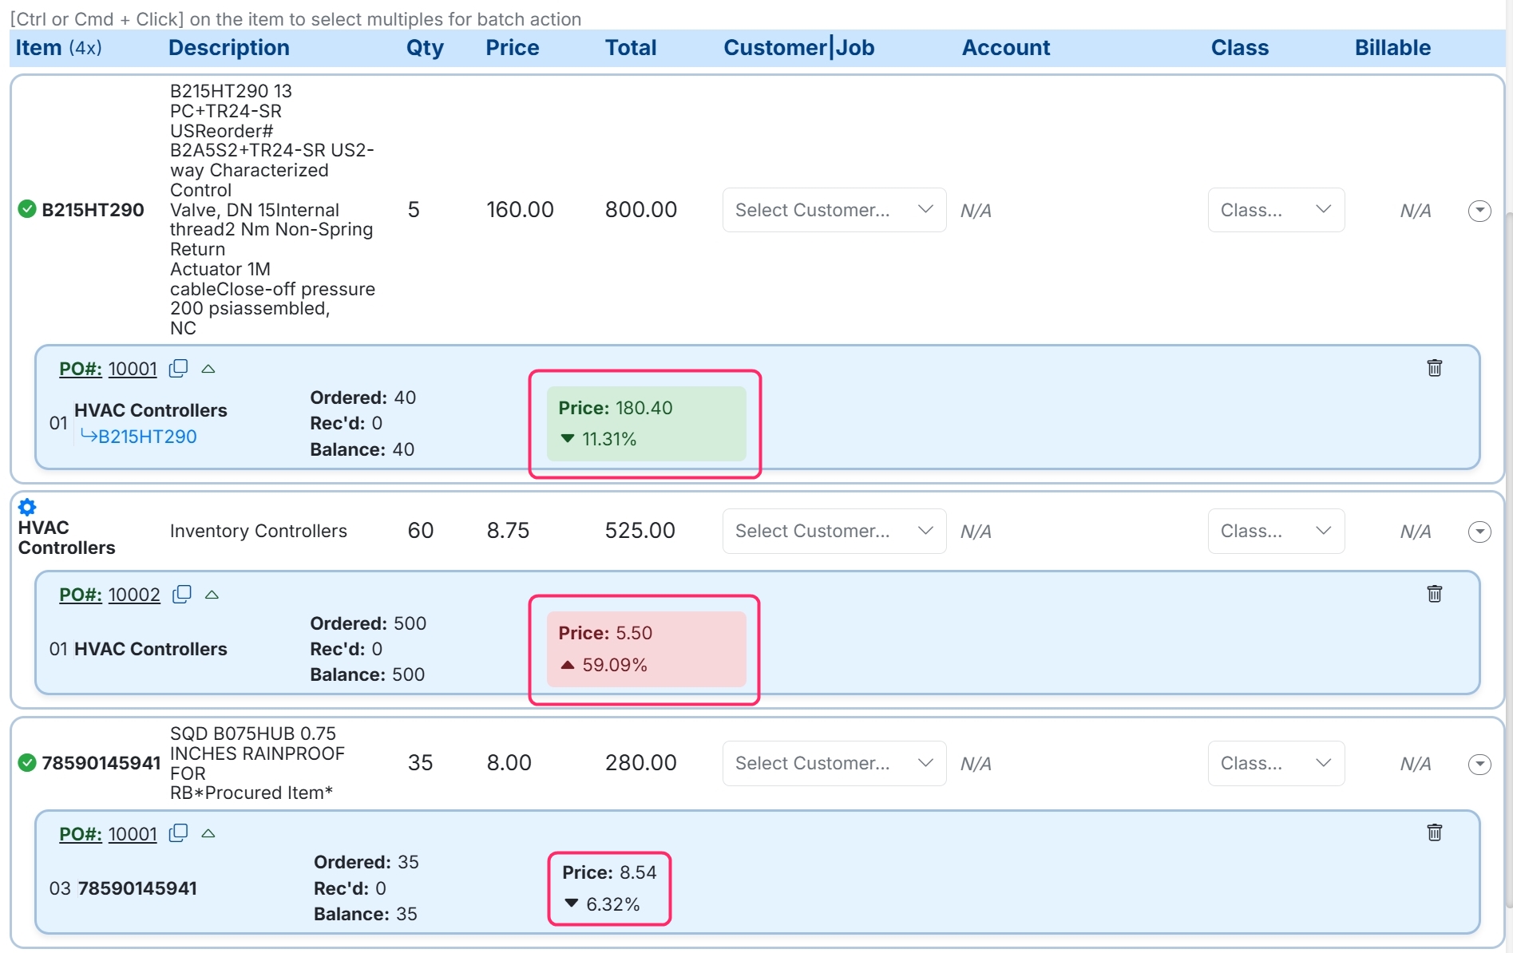1513x953 pixels.
Task: Click the Customer|Job column header
Action: coord(799,48)
